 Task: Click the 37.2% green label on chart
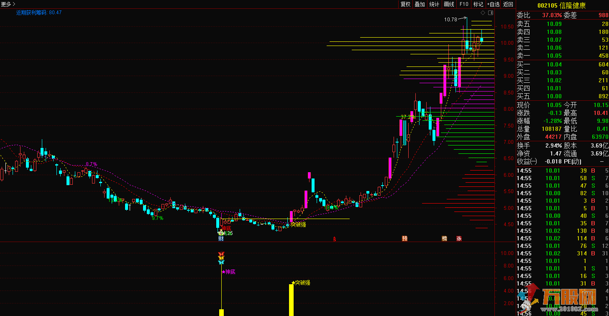(407, 117)
